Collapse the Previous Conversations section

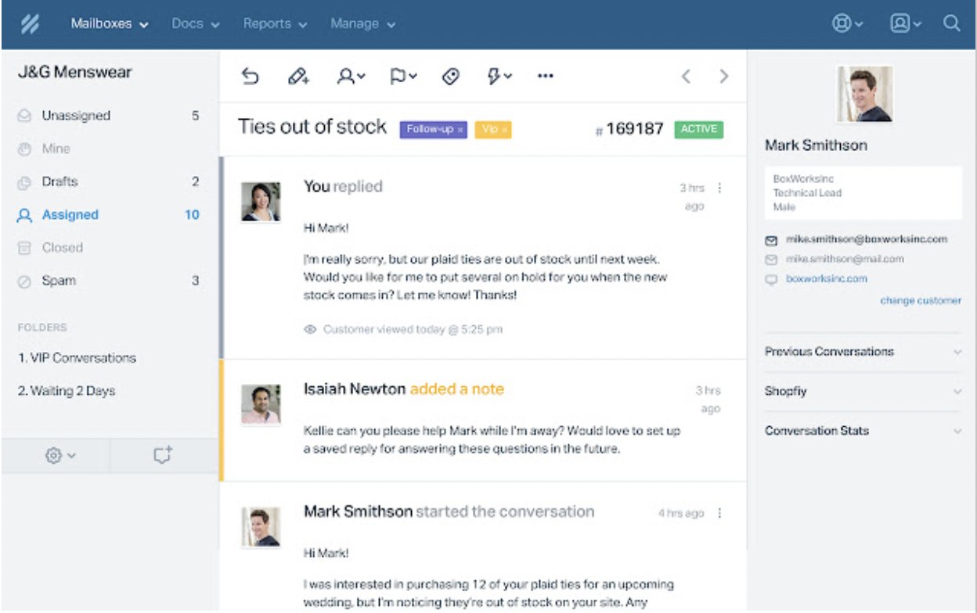tap(957, 352)
